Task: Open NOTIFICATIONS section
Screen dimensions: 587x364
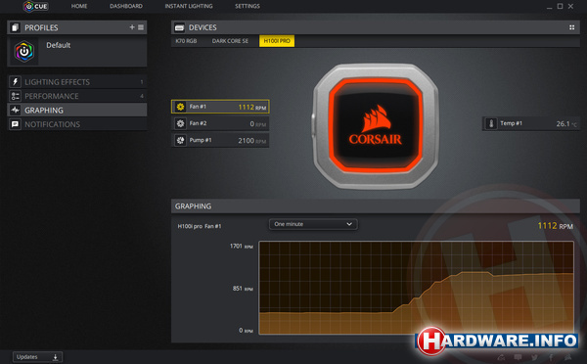Action: point(77,124)
